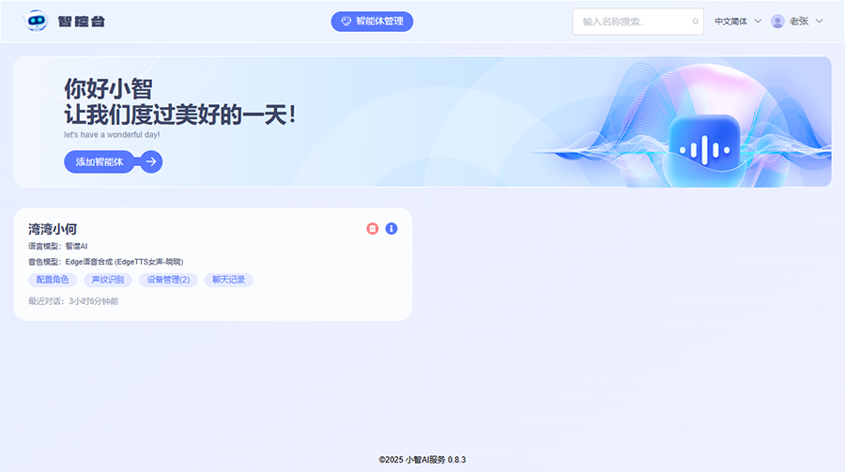Expand the chevron next to 中文简体
The image size is (845, 472).
pos(758,22)
